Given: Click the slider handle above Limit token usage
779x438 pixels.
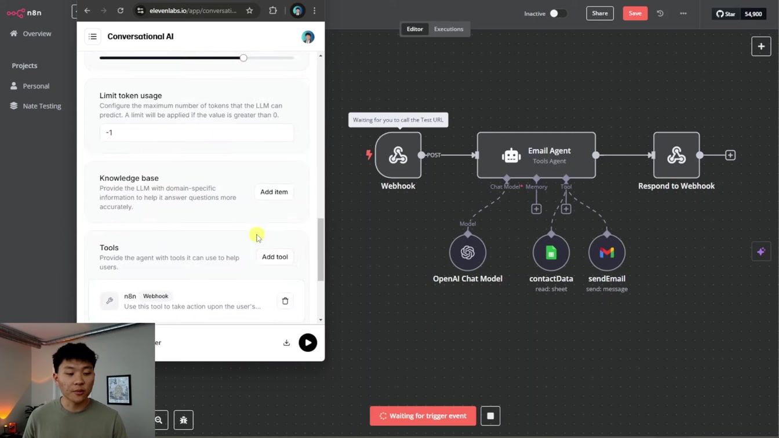Looking at the screenshot, I should pos(243,58).
